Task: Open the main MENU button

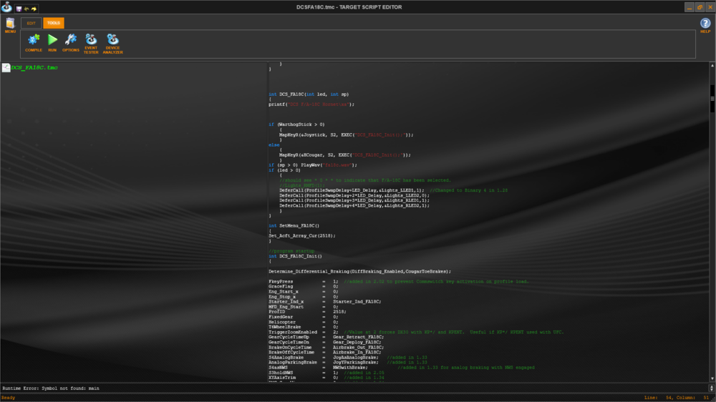Action: click(10, 25)
